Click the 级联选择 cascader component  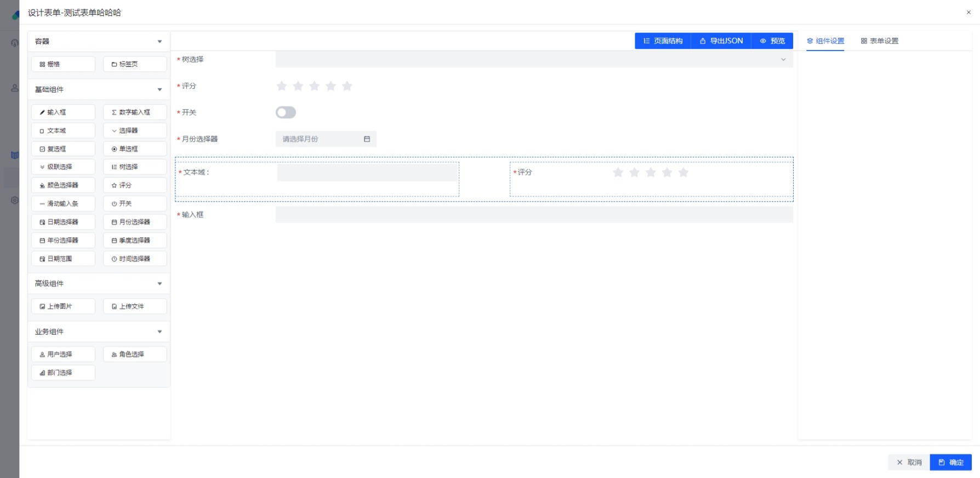[x=63, y=167]
